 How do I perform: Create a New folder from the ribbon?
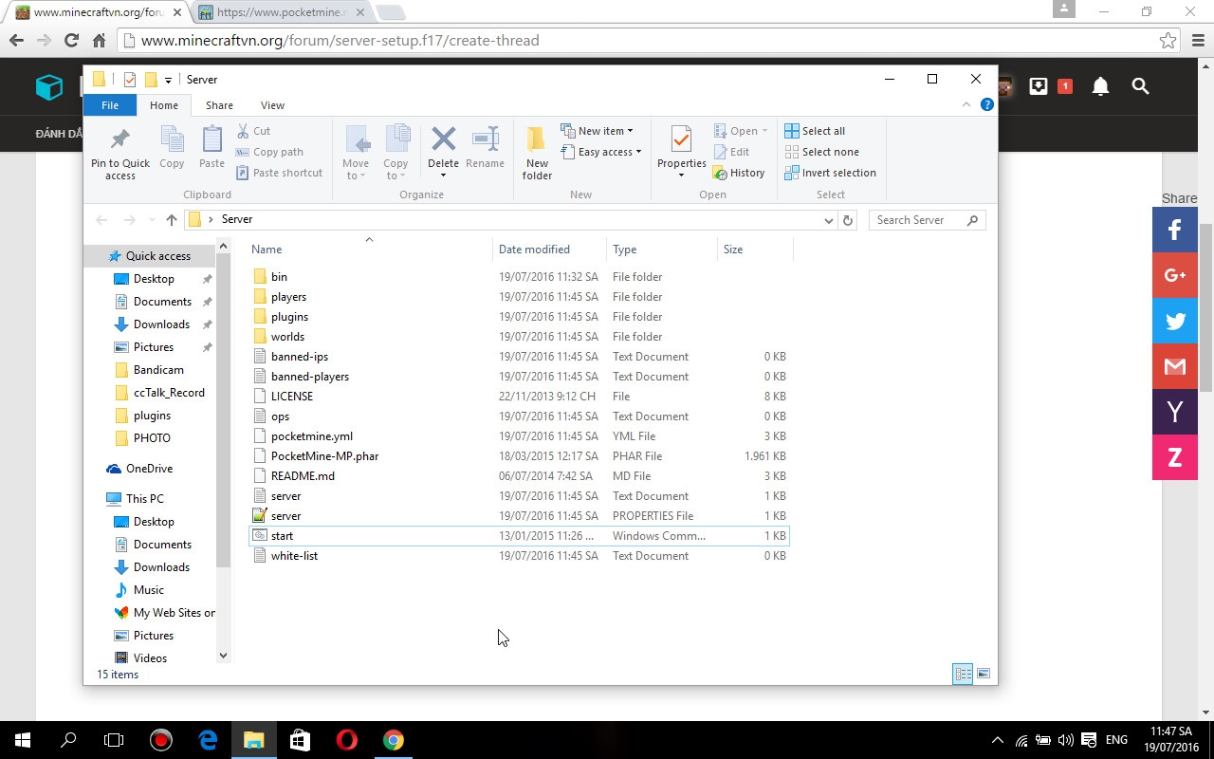pyautogui.click(x=537, y=152)
